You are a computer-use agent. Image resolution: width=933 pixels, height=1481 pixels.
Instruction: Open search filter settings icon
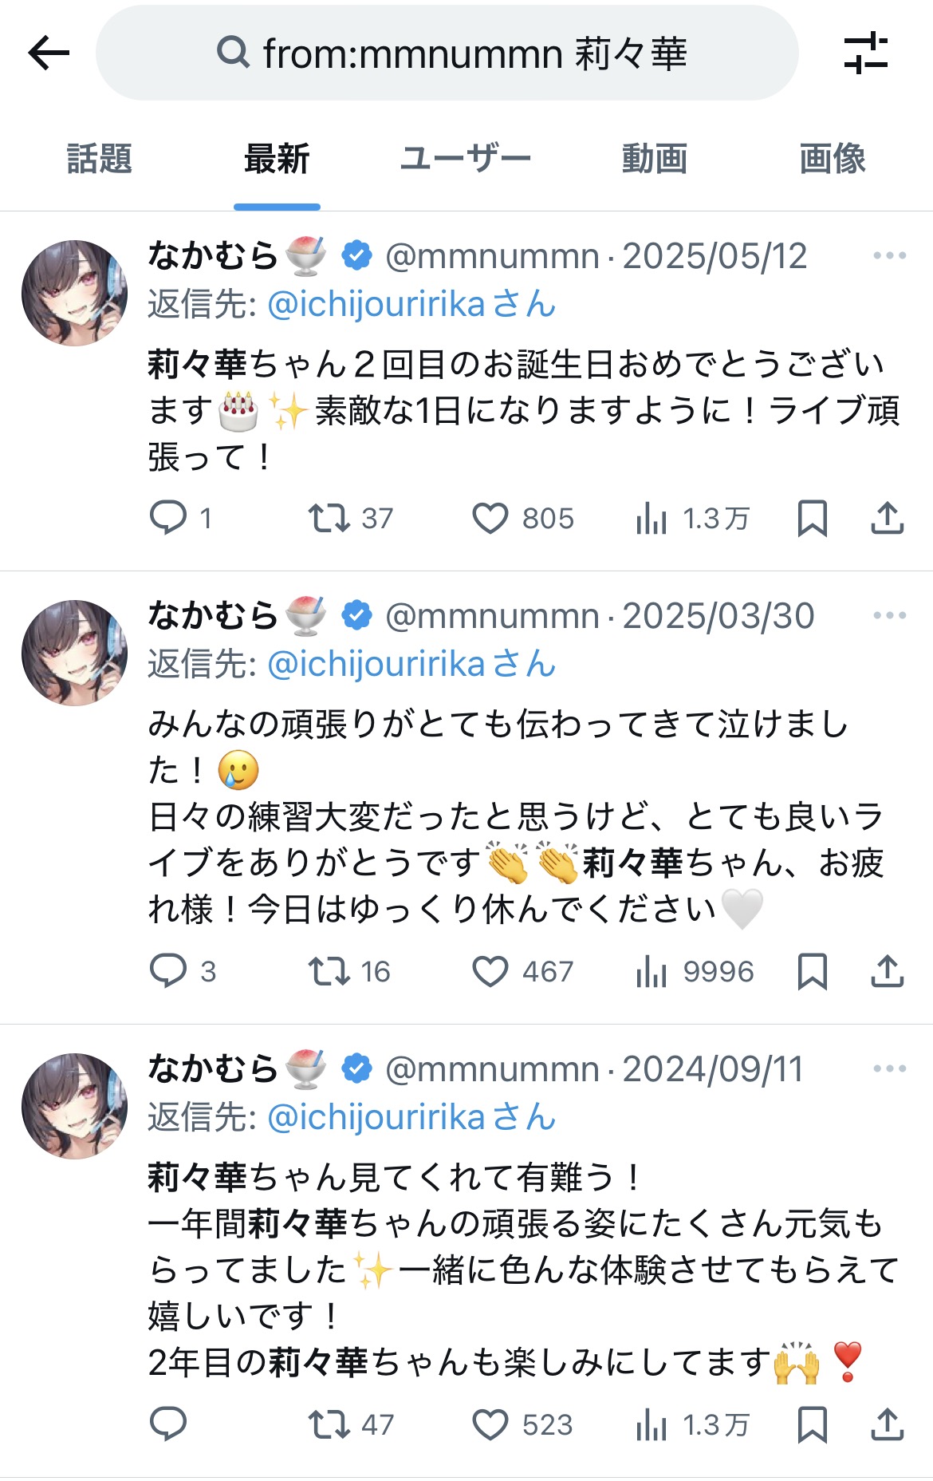(866, 53)
